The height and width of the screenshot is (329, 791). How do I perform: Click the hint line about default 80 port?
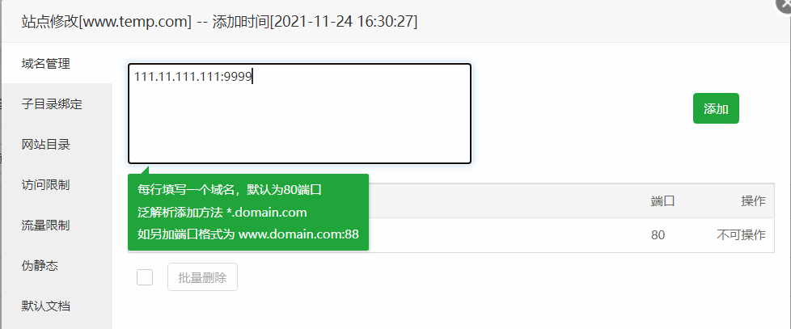coord(230,190)
